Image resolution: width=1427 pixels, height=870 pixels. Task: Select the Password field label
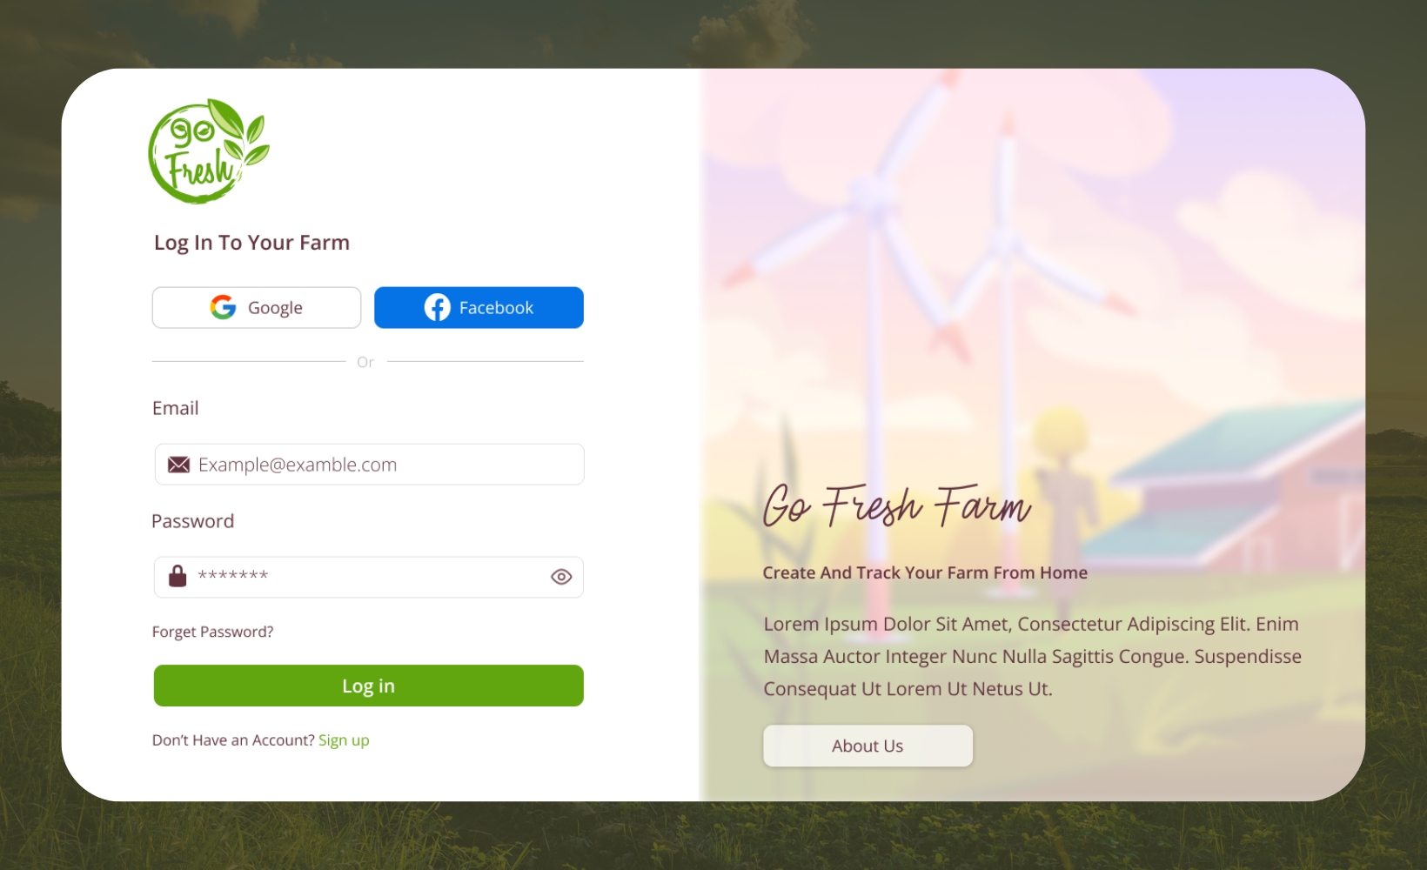click(x=192, y=521)
